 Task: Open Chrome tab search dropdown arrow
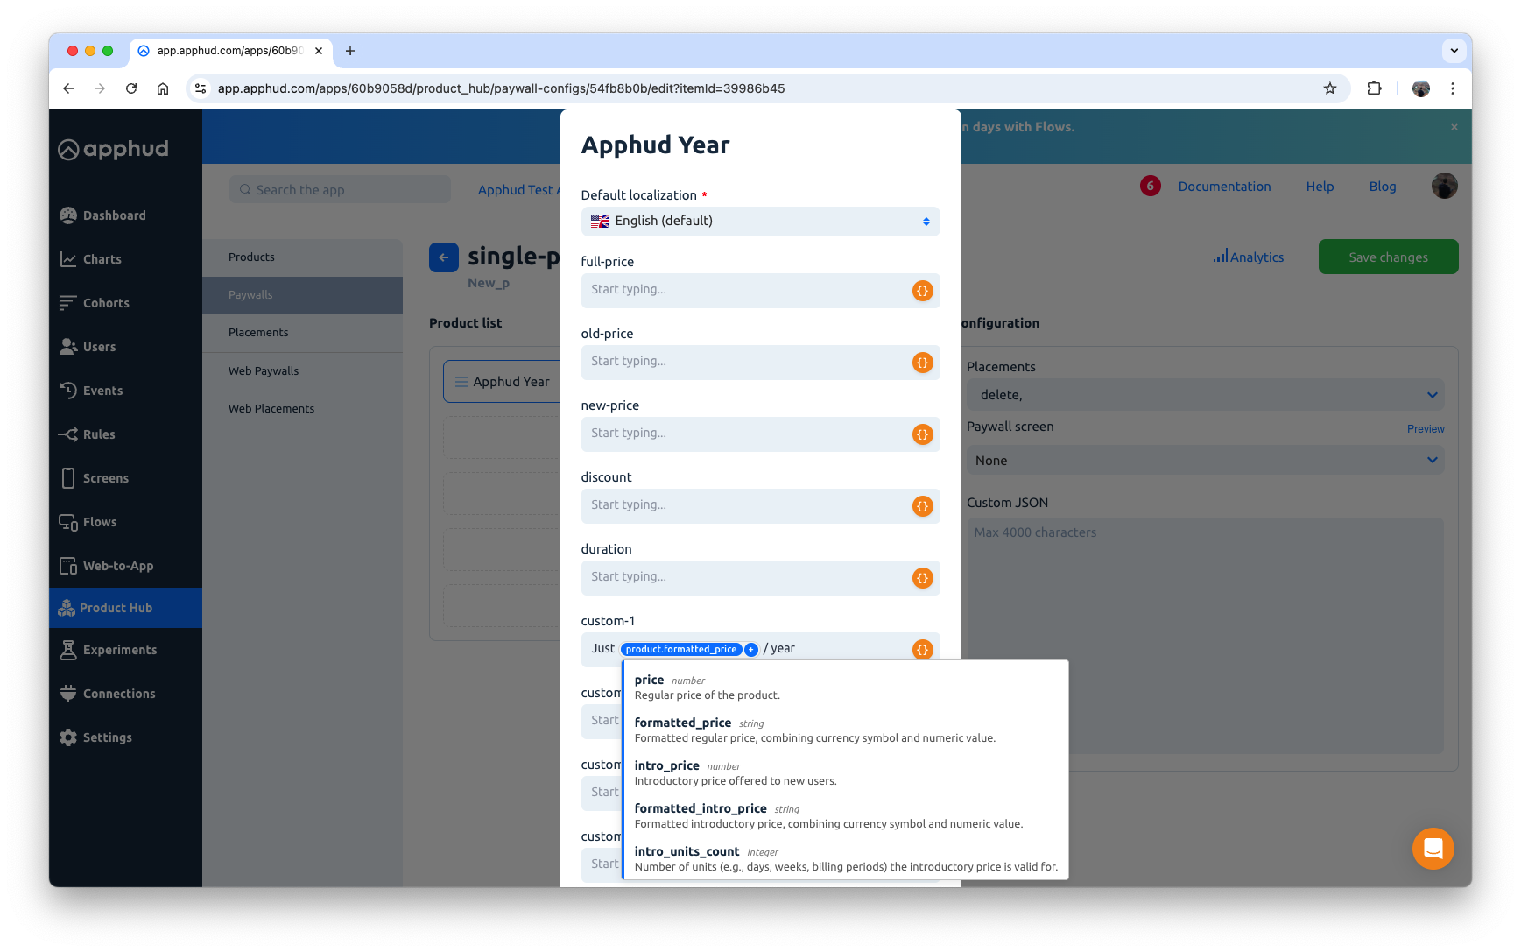(1454, 51)
